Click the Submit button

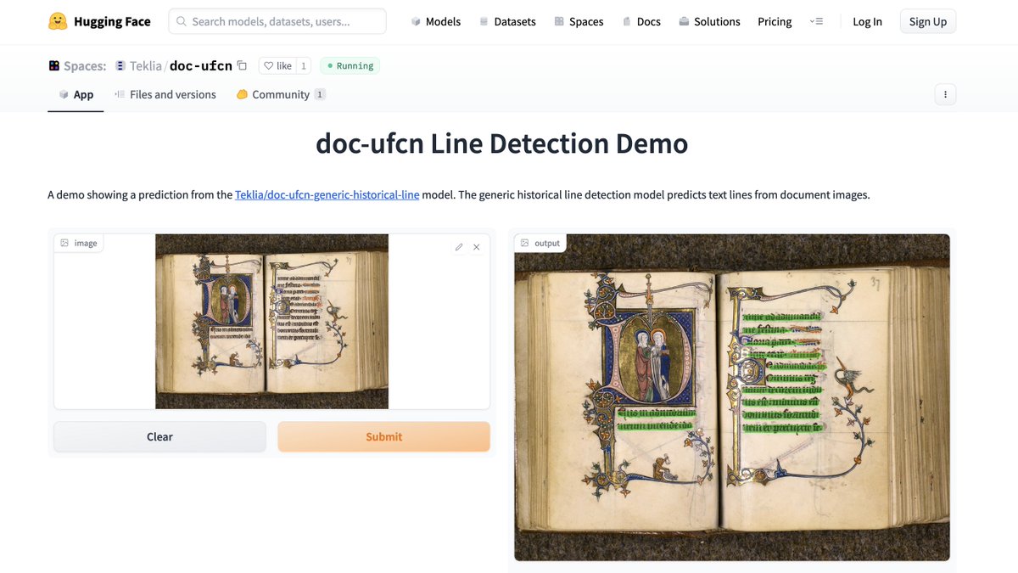pyautogui.click(x=383, y=436)
